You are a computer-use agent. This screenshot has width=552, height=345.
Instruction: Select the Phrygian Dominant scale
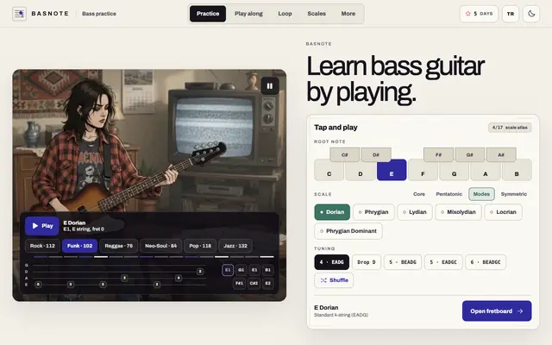[x=348, y=231]
